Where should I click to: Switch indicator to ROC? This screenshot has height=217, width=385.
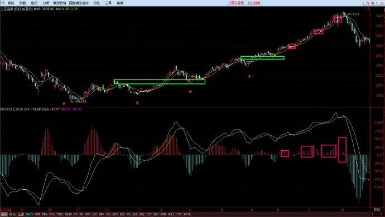[x=156, y=214]
